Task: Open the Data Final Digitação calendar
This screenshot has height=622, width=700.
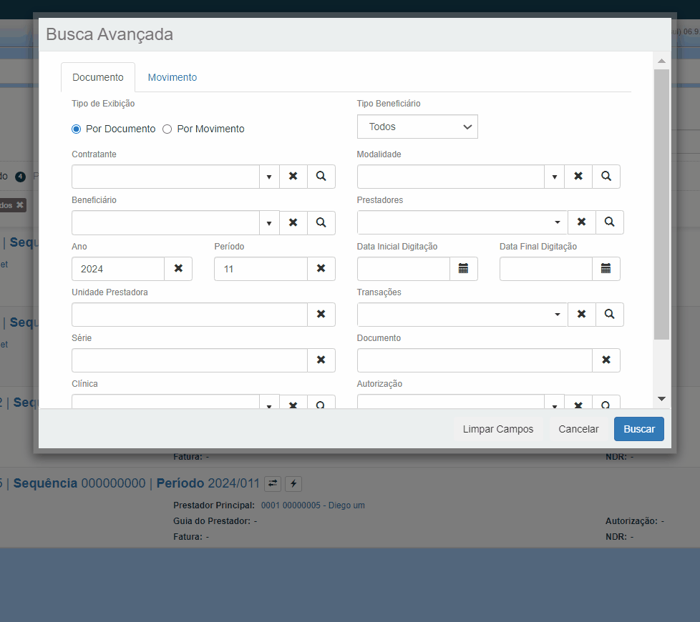Action: pyautogui.click(x=606, y=269)
